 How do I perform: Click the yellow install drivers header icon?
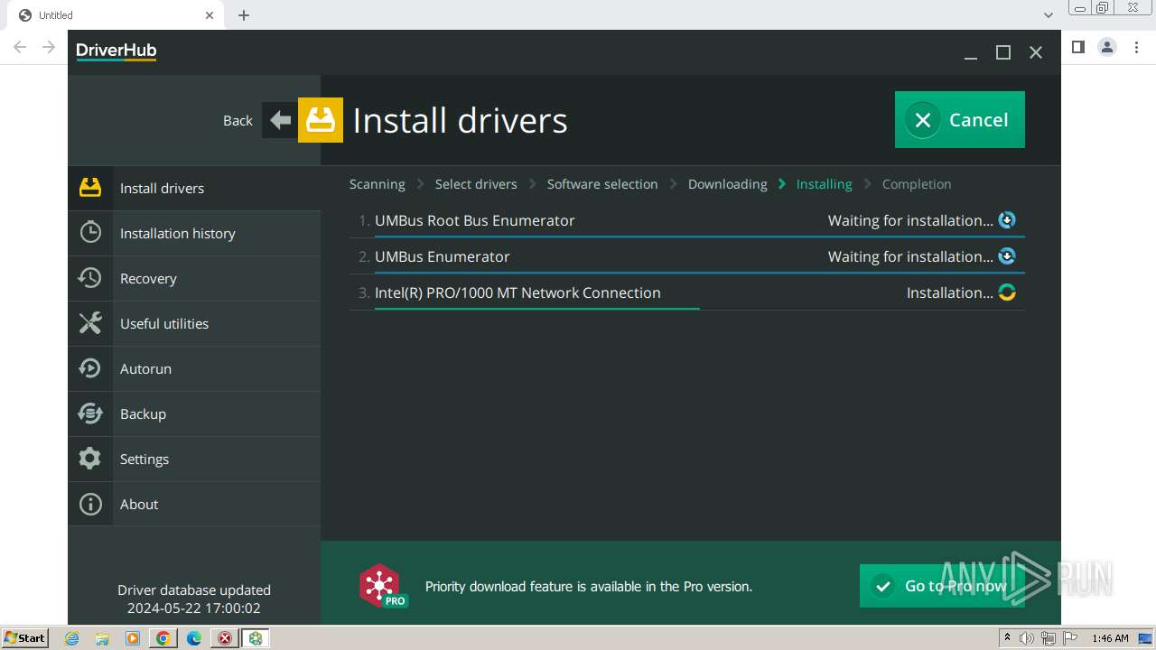(x=321, y=120)
